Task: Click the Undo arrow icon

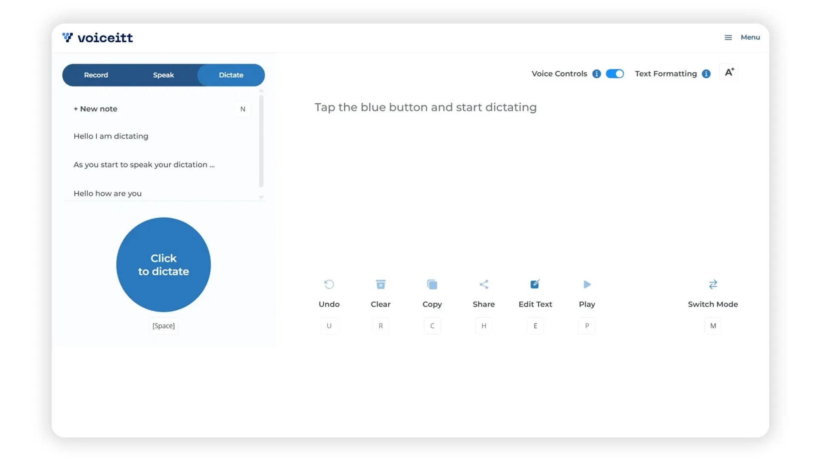Action: [329, 284]
